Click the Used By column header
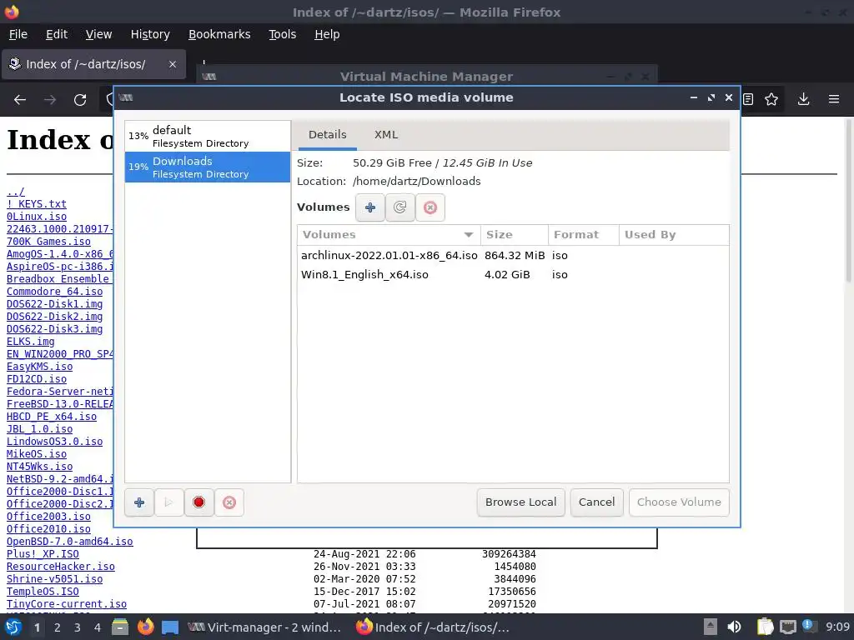 [674, 235]
